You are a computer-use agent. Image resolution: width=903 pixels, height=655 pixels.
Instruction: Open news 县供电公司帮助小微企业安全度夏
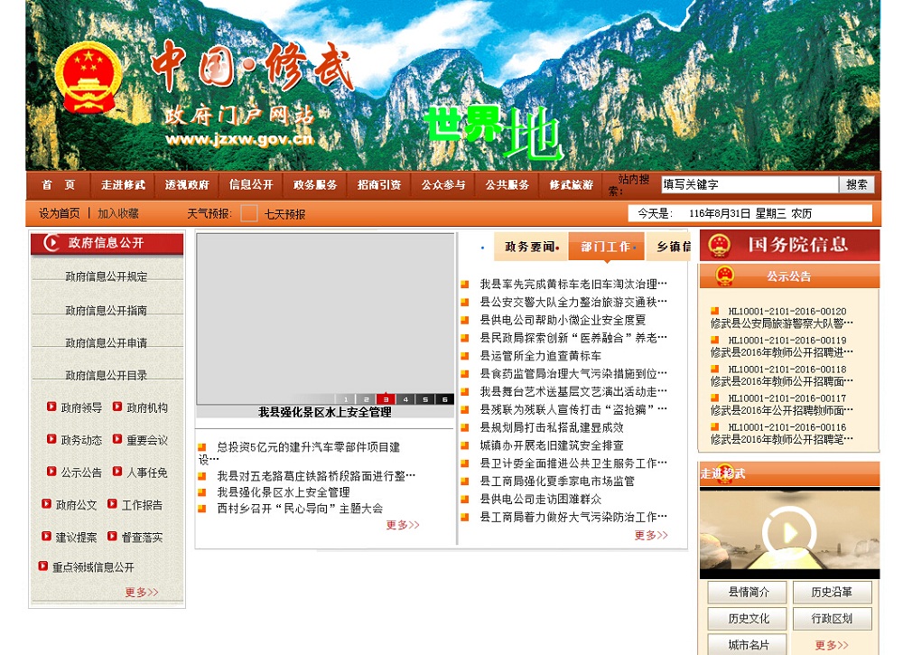563,320
